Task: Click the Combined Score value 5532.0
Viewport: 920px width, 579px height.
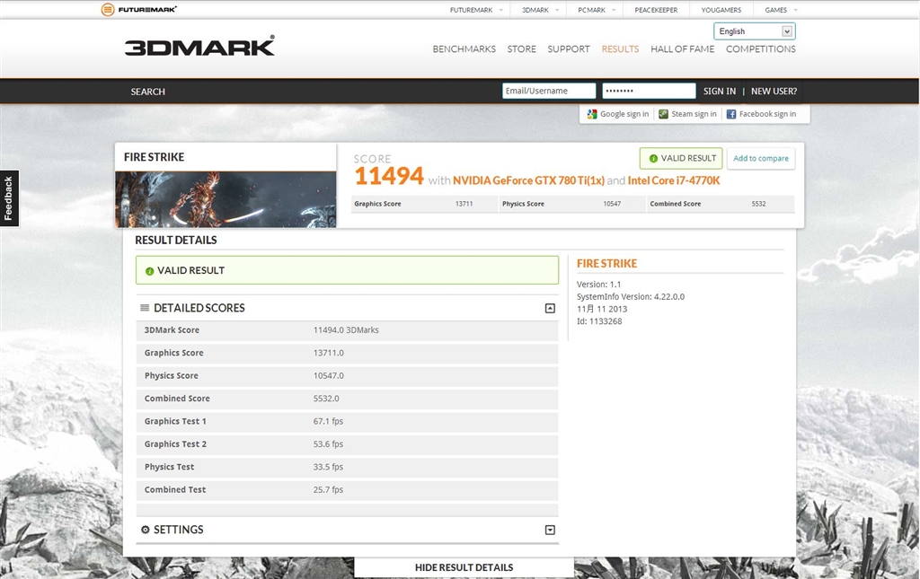Action: coord(326,399)
